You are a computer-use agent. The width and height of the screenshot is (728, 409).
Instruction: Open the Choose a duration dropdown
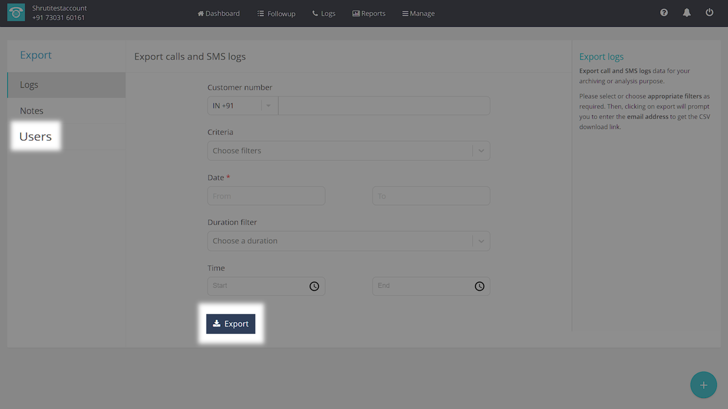click(x=481, y=241)
